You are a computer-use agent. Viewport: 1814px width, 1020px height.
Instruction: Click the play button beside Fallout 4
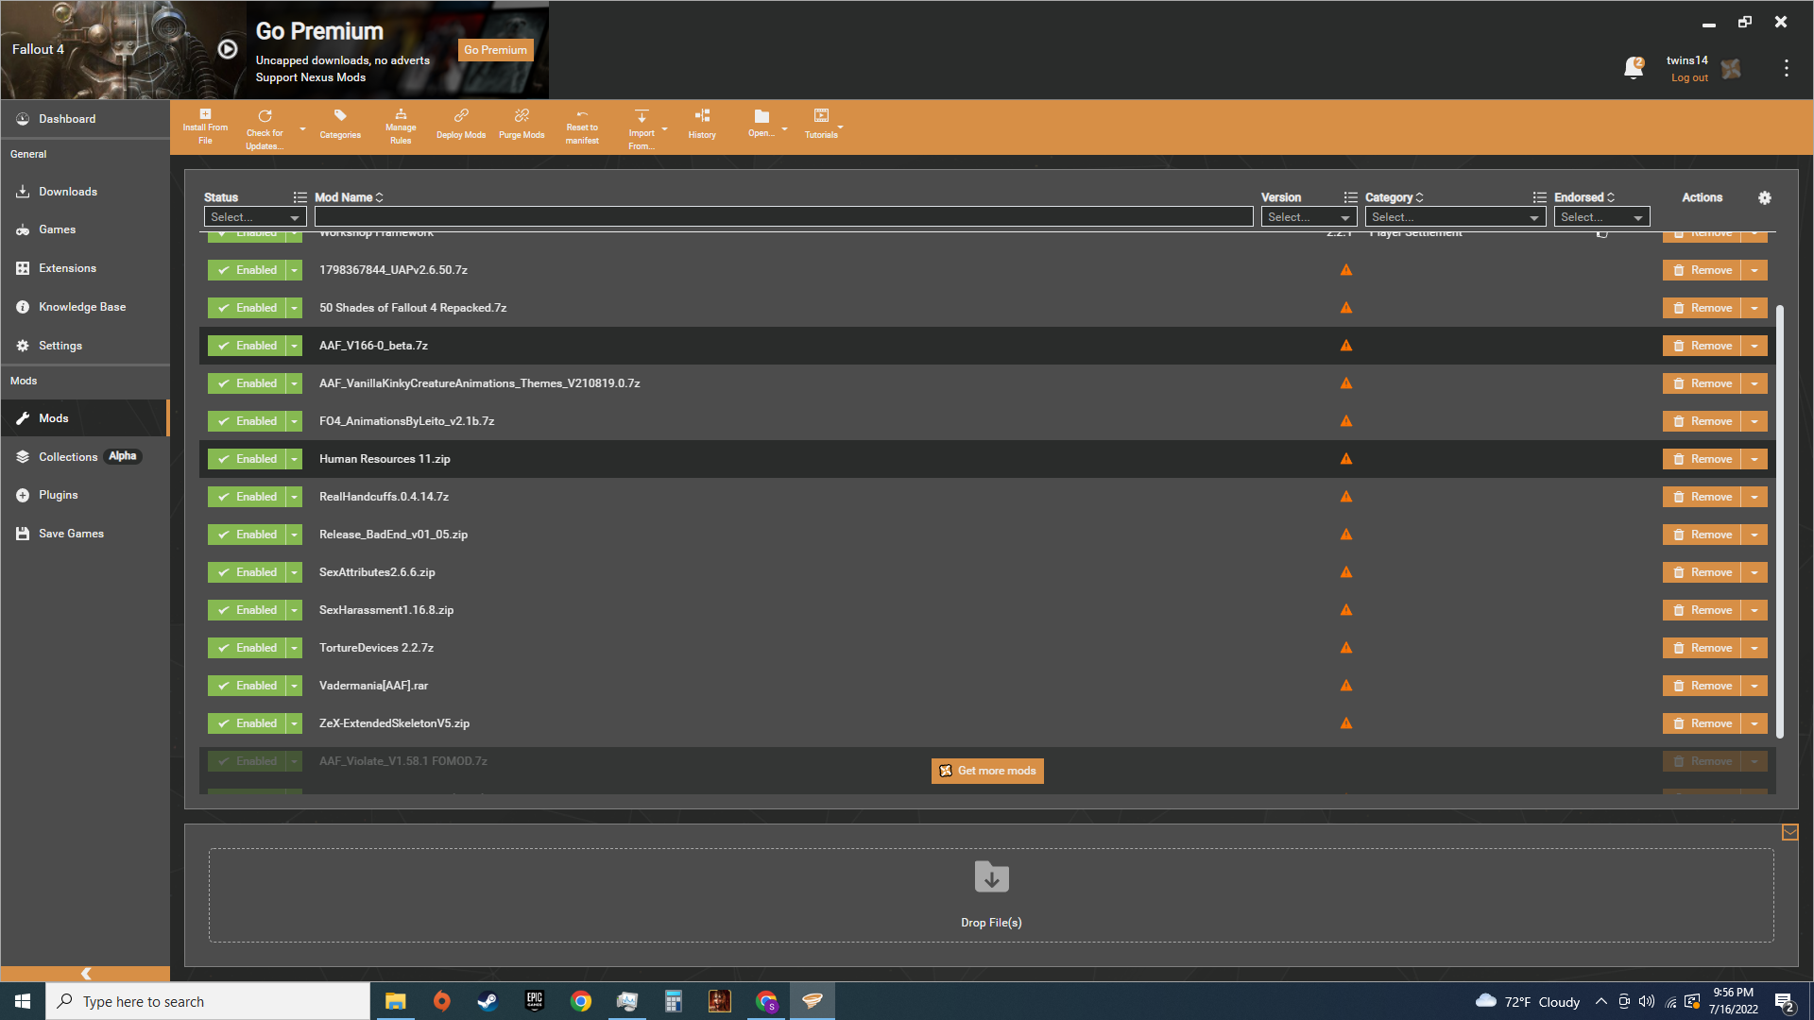pyautogui.click(x=228, y=49)
